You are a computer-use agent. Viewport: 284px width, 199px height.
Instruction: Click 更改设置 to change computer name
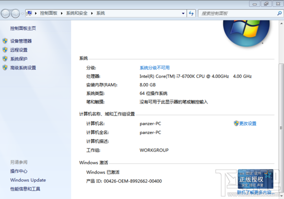[248, 124]
